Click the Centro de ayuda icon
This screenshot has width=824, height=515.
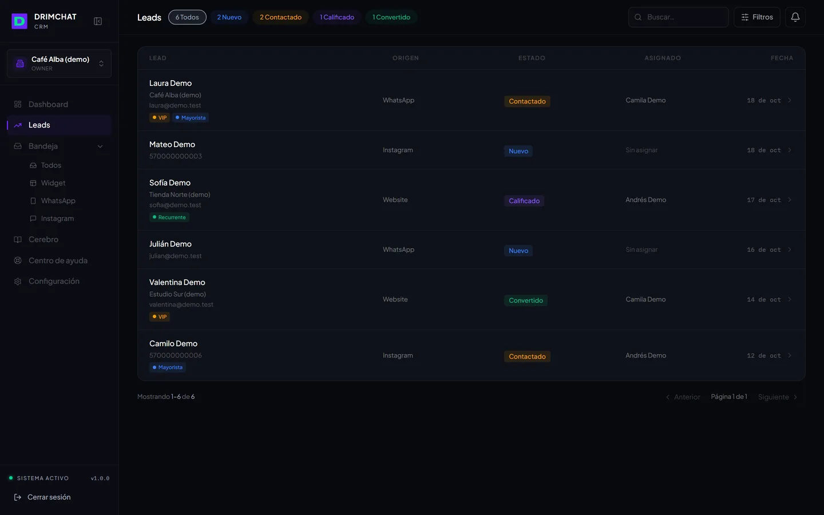point(18,260)
